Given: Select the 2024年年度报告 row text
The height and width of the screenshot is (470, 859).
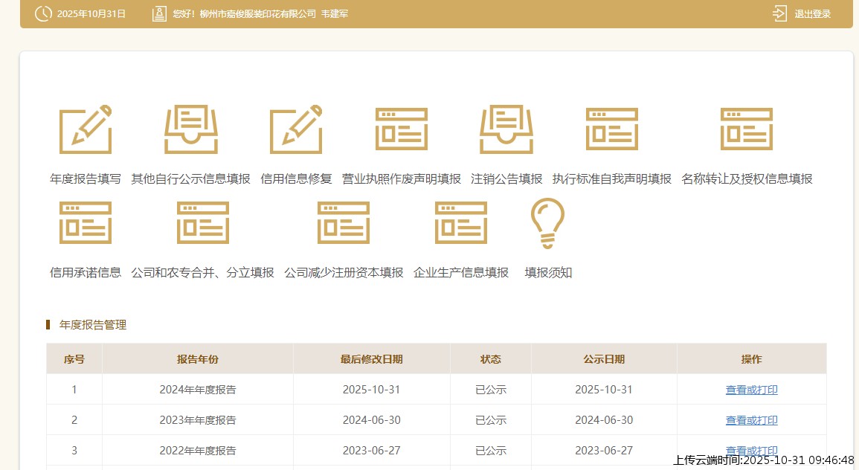Looking at the screenshot, I should click(198, 390).
